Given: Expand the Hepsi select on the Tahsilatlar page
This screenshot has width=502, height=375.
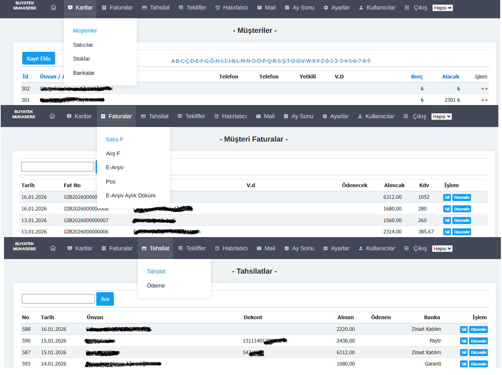Looking at the screenshot, I should [442, 248].
